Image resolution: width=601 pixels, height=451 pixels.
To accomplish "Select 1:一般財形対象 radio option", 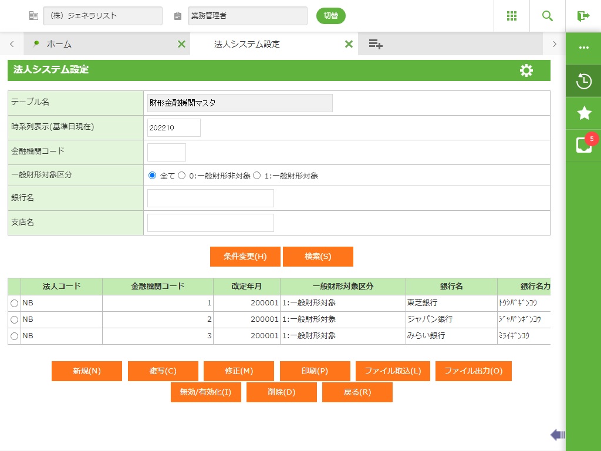I will [257, 176].
